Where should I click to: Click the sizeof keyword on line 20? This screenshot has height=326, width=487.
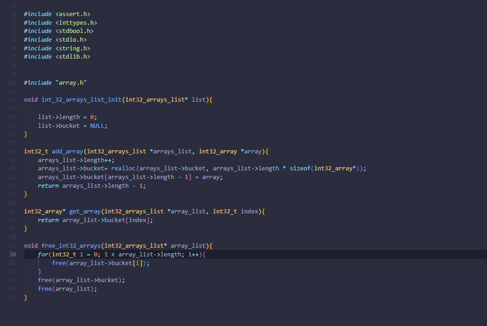(300, 168)
